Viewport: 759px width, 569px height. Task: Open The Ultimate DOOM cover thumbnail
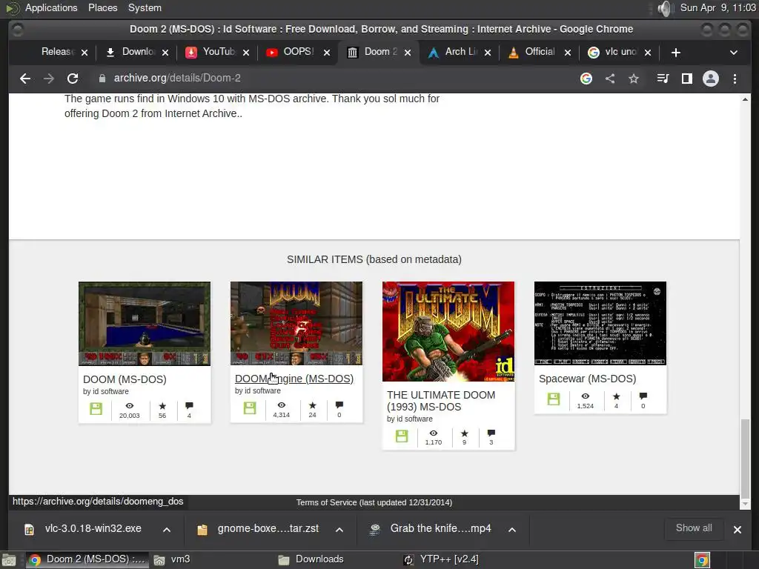[448, 331]
